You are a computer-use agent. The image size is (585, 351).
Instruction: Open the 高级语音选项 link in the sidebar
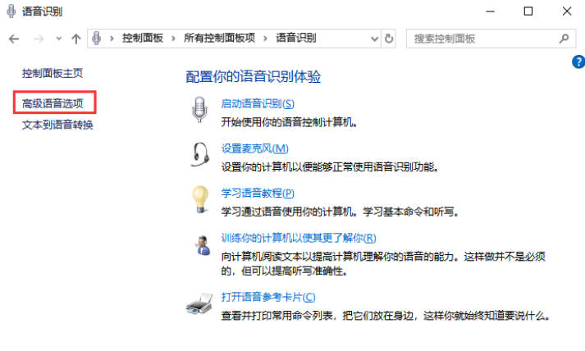pos(53,103)
